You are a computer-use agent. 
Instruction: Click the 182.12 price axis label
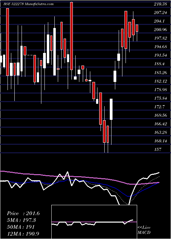point(160,81)
